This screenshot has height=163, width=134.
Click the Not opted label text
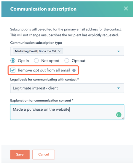tap(50, 61)
